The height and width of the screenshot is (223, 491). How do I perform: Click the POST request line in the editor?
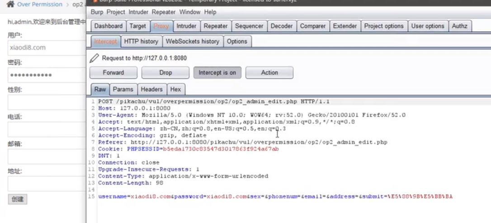point(213,102)
